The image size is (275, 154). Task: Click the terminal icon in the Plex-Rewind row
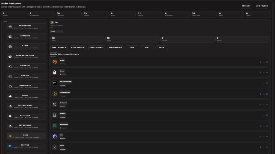[x=264, y=105]
